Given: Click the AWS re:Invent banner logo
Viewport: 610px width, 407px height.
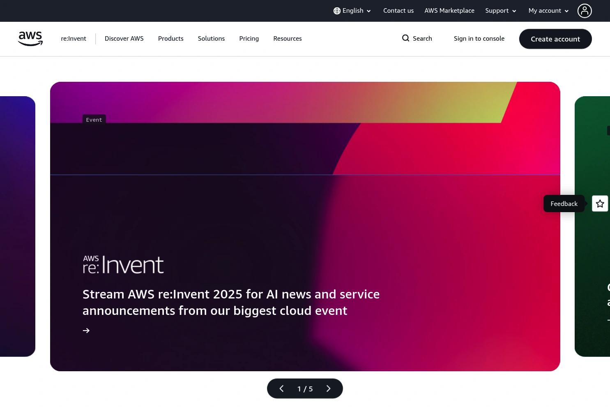Looking at the screenshot, I should [123, 264].
